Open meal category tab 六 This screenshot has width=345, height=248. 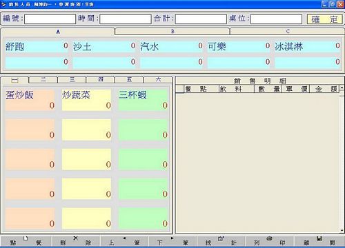point(158,79)
